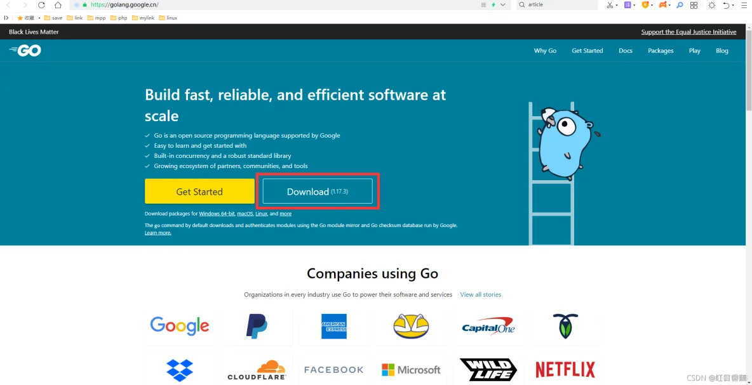Viewport: 752px width, 385px height.
Task: Open the translate dropdown arrow
Action: click(x=634, y=5)
